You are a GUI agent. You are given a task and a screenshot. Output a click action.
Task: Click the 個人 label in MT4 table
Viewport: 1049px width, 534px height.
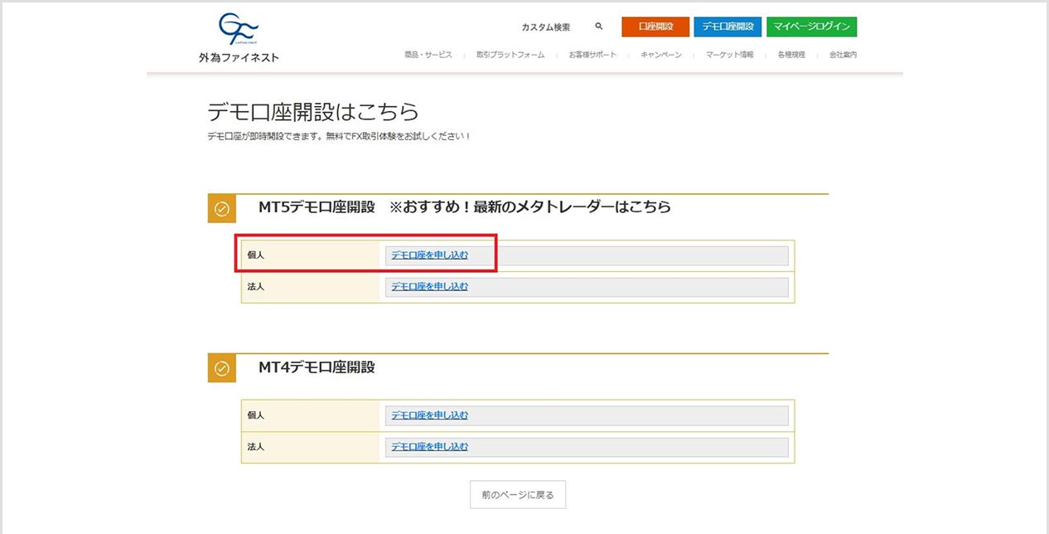pos(255,415)
